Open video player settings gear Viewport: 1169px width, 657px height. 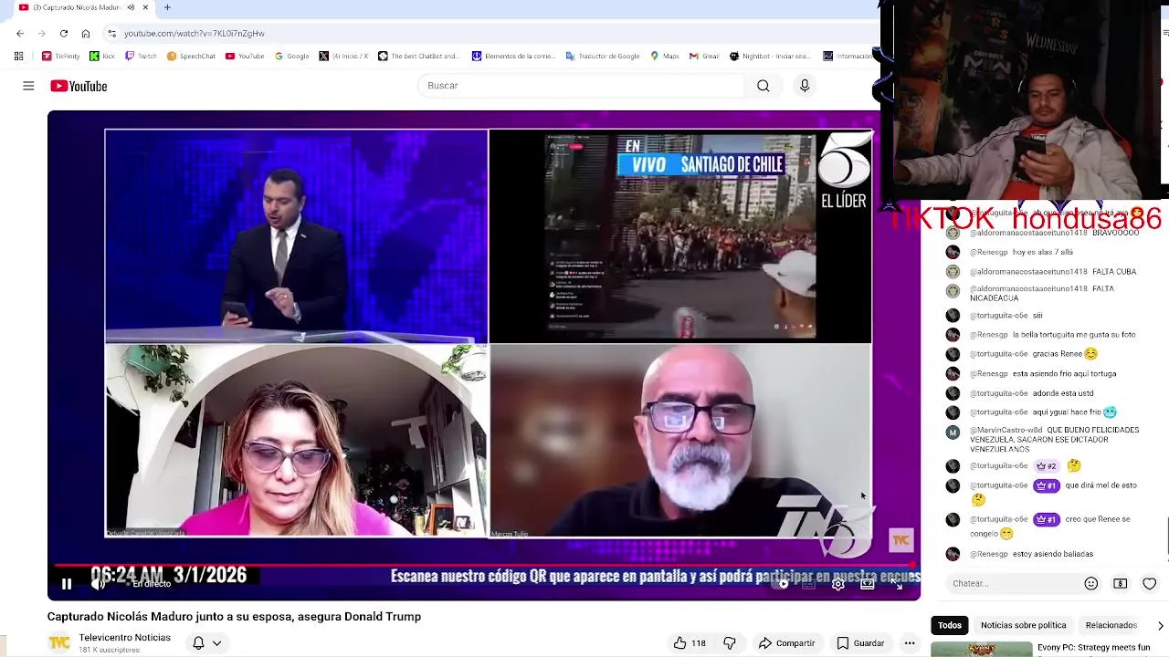click(x=837, y=584)
